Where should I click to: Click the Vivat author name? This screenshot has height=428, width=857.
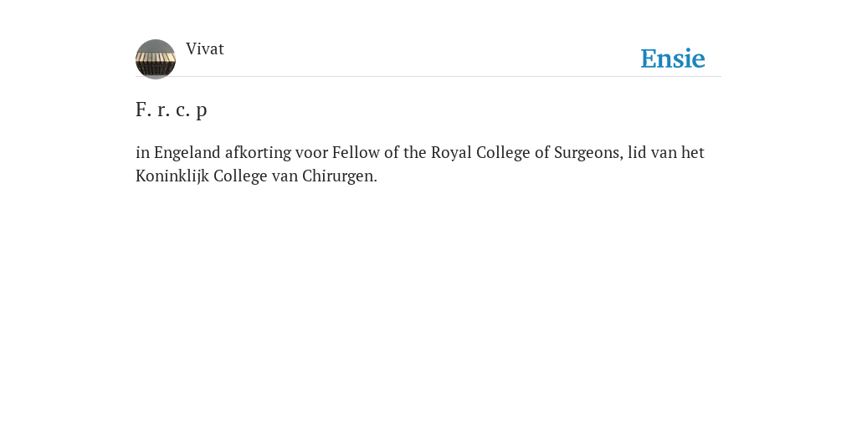click(x=205, y=48)
